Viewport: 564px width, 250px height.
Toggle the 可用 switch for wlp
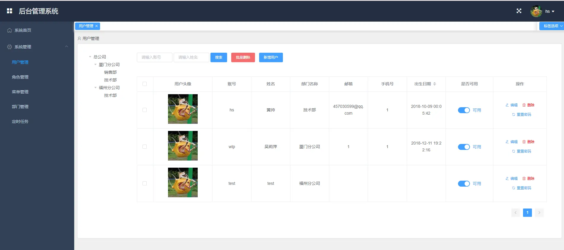click(x=464, y=147)
